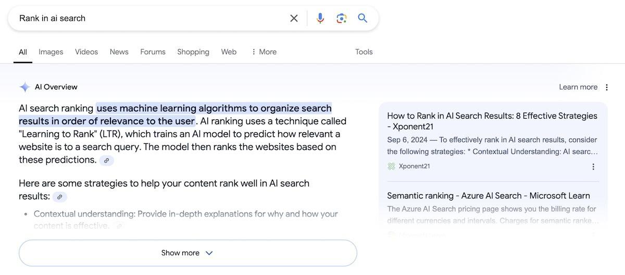Click into the 'Rank in ai search' field
The image size is (625, 275).
[x=151, y=18]
